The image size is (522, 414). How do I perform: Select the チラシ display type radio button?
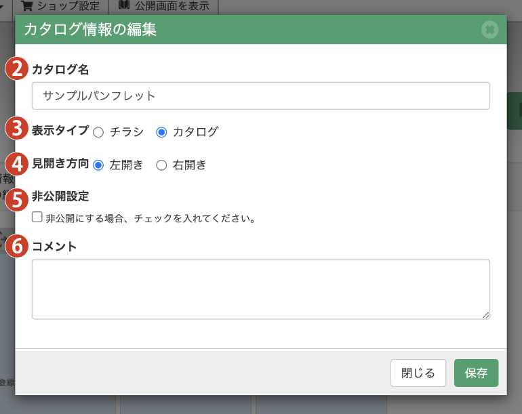[98, 132]
